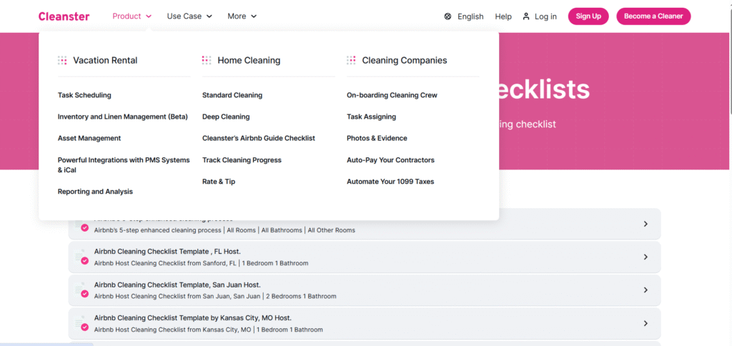Select Auto-Pay Your Contractors entry

coord(390,160)
